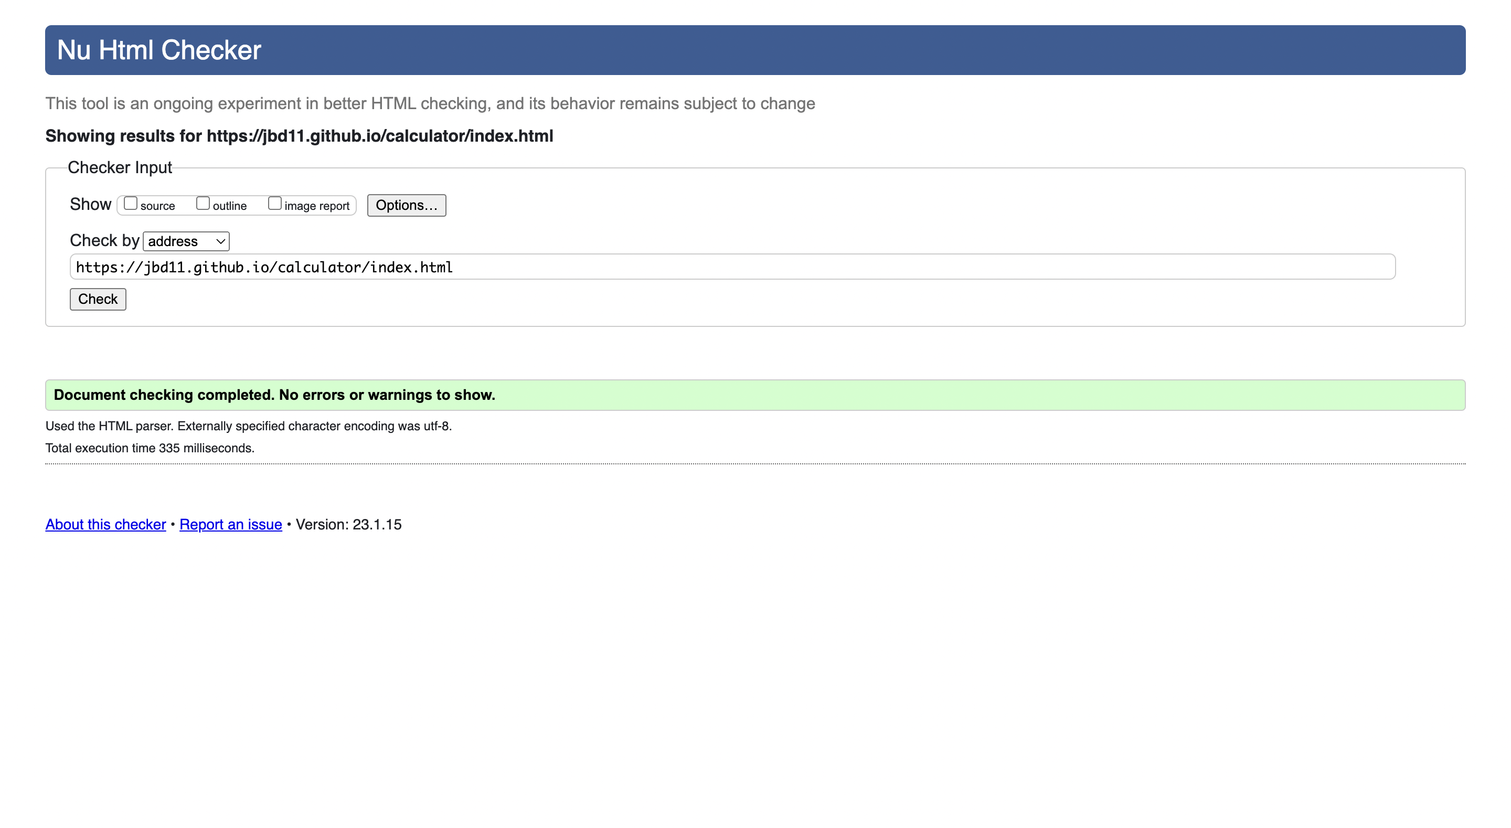Follow the Report an issue link
This screenshot has width=1511, height=828.
pos(230,524)
